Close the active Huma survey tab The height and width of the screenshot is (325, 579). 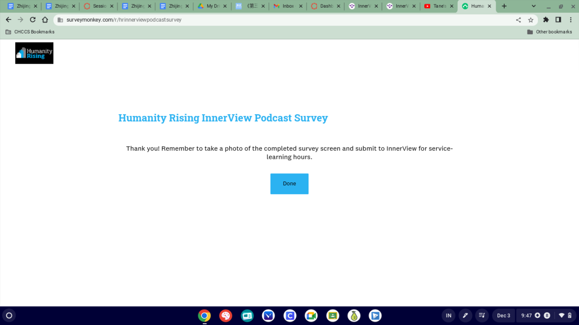coord(489,6)
